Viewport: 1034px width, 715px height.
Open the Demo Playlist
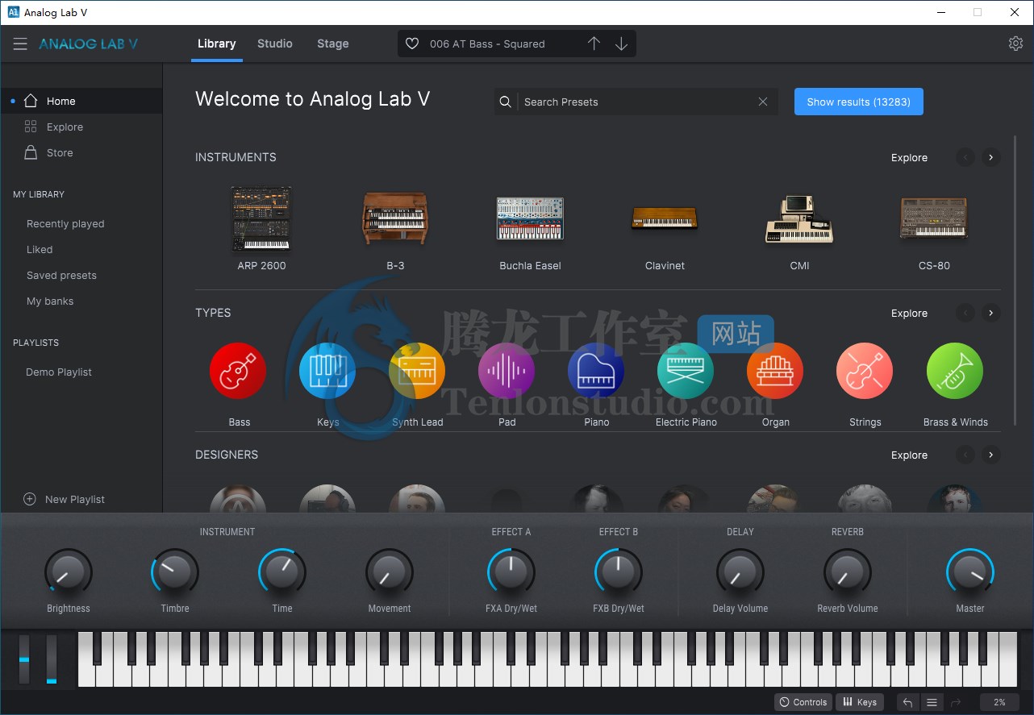pyautogui.click(x=59, y=372)
